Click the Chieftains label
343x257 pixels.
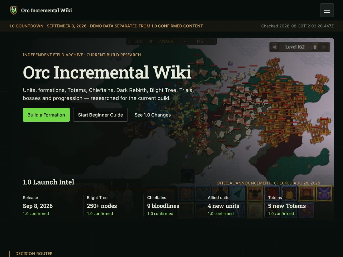[x=157, y=198]
